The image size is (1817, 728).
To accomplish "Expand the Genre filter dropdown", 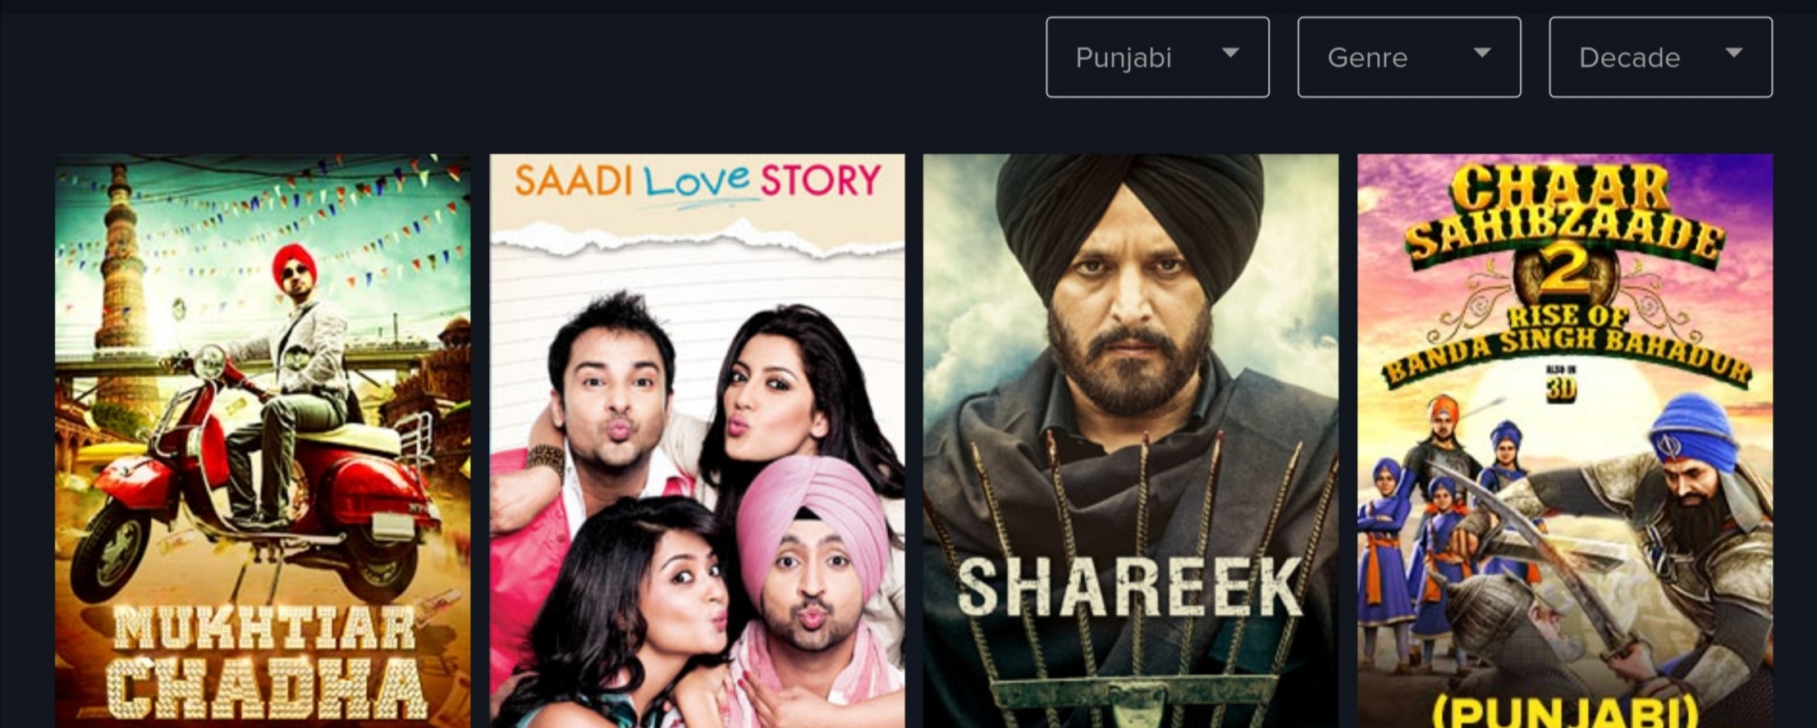I will pyautogui.click(x=1409, y=57).
